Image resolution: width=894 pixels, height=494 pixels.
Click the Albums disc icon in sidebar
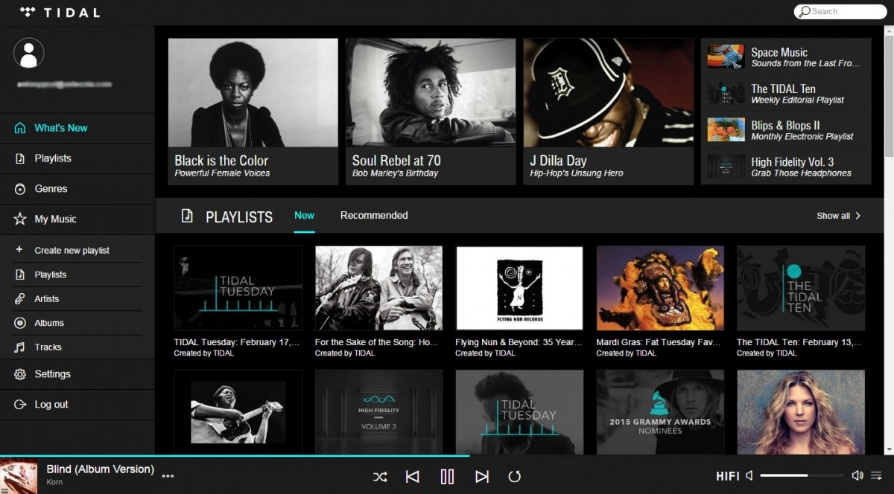20,323
